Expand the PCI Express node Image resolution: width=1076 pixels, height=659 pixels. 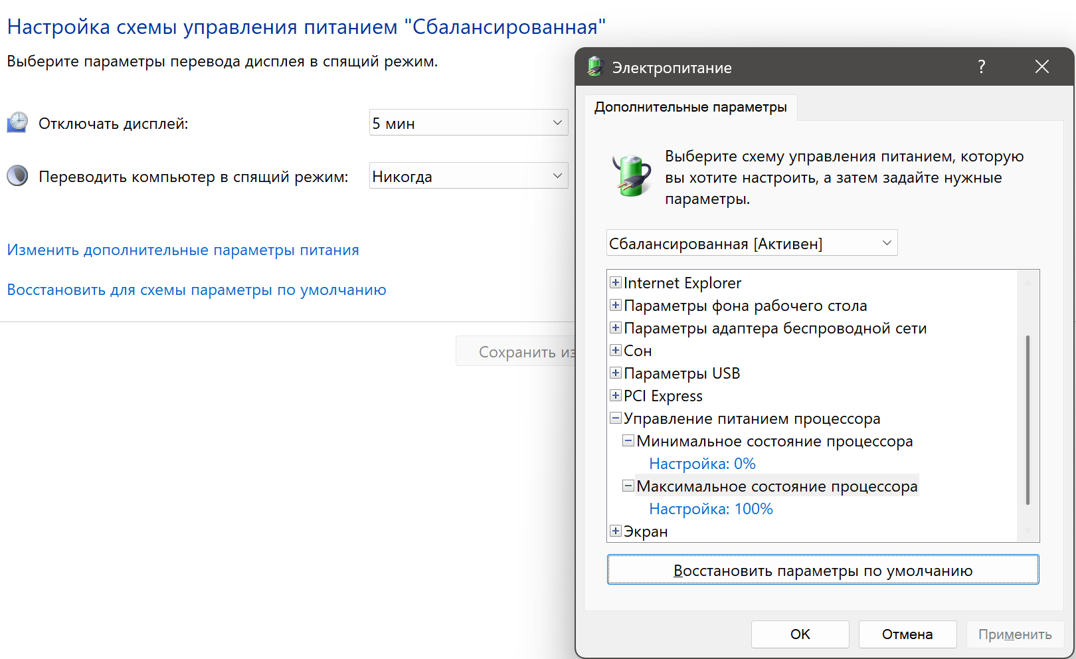tap(616, 396)
